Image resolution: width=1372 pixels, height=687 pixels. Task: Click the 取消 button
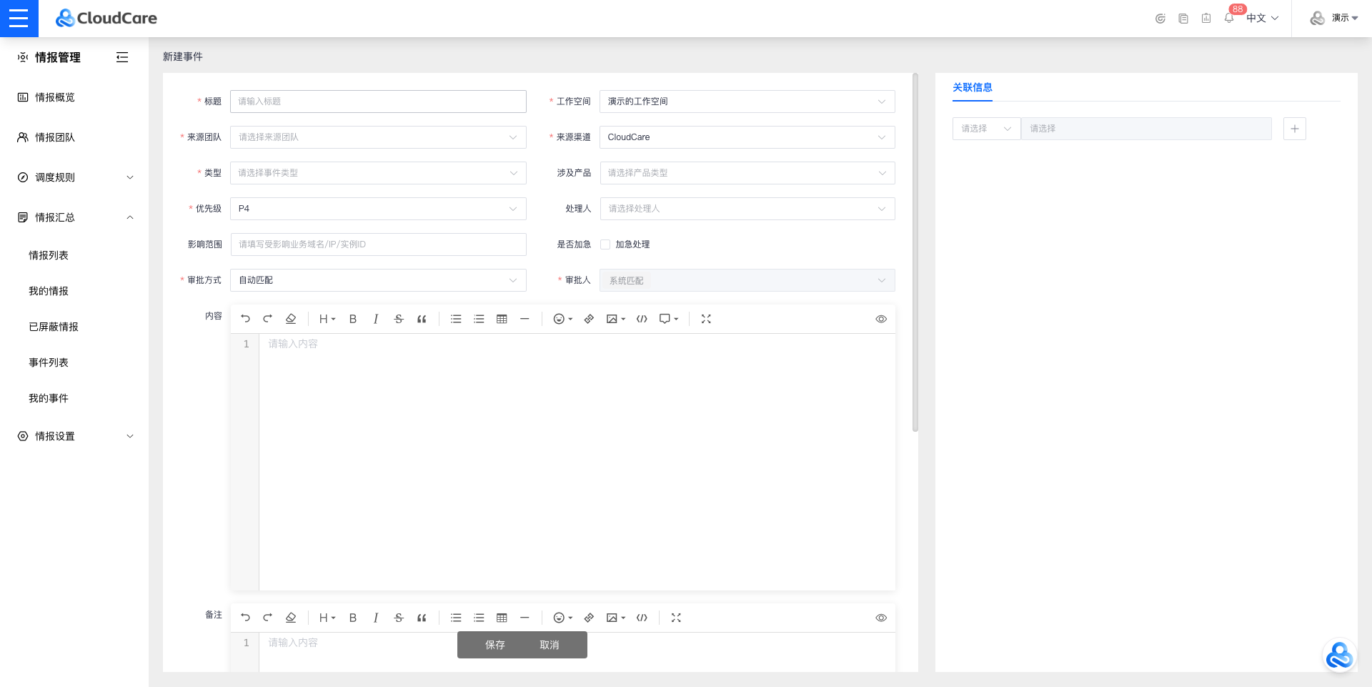coord(549,645)
